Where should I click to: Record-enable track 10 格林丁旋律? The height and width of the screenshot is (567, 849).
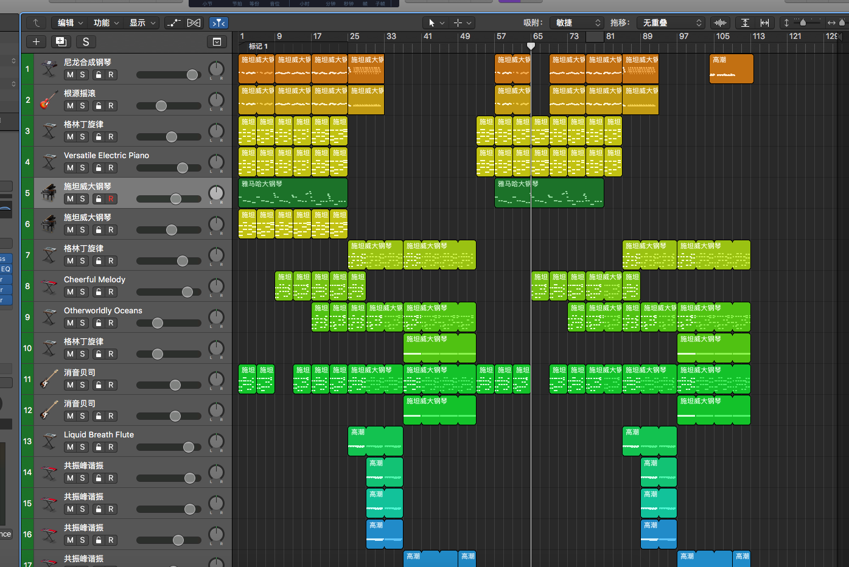111,354
